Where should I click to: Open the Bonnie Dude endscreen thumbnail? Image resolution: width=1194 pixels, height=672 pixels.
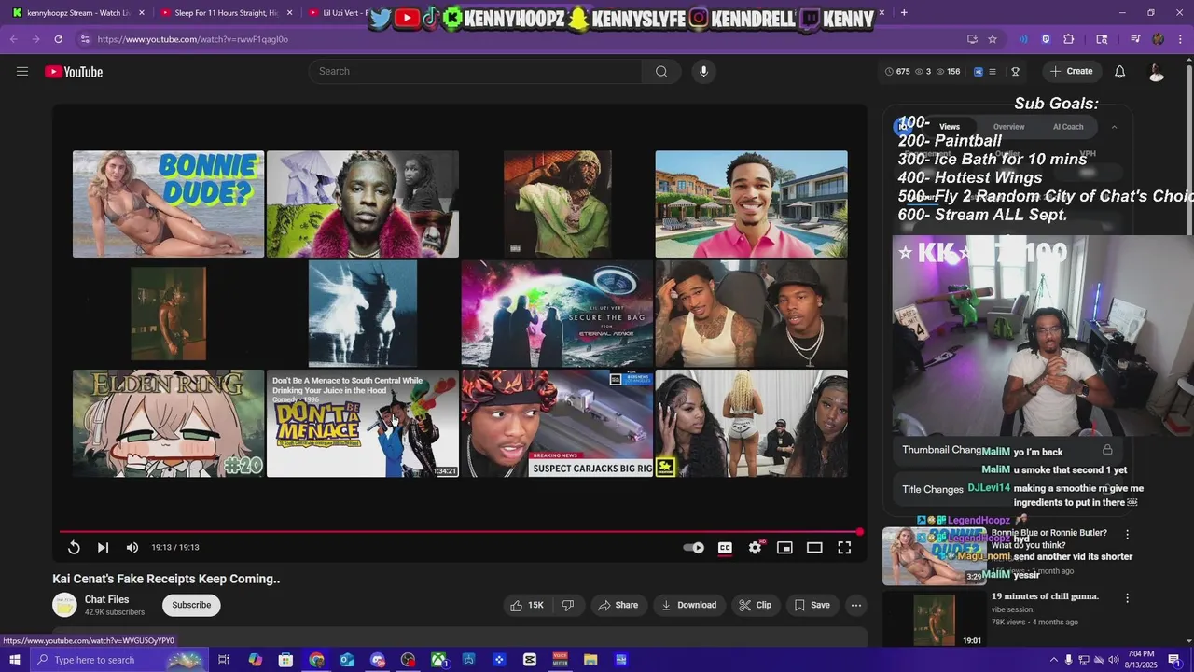[x=169, y=204]
